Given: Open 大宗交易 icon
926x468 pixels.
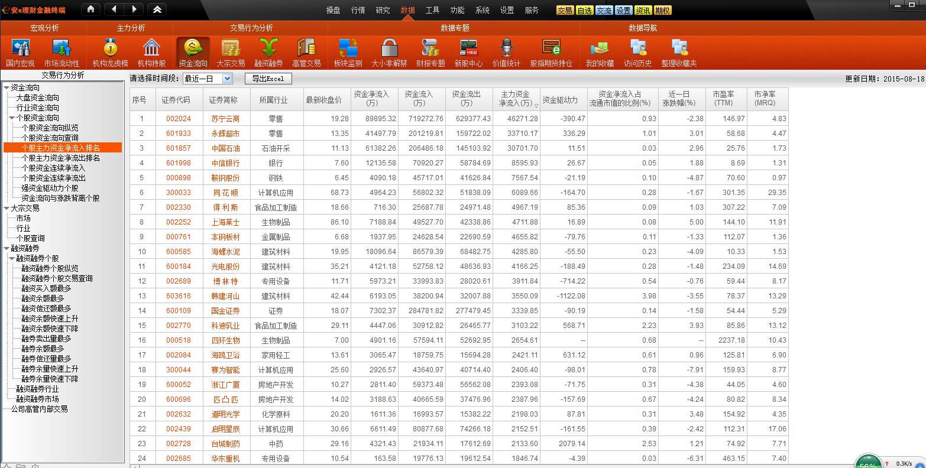Looking at the screenshot, I should [x=231, y=53].
